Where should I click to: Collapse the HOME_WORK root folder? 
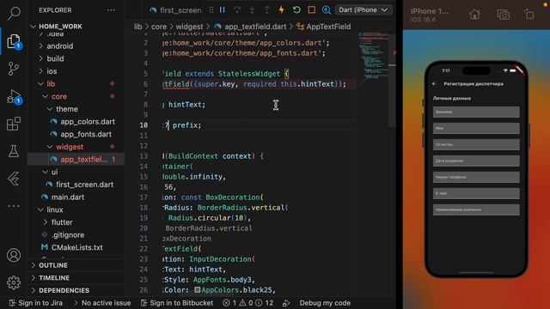pos(76,27)
